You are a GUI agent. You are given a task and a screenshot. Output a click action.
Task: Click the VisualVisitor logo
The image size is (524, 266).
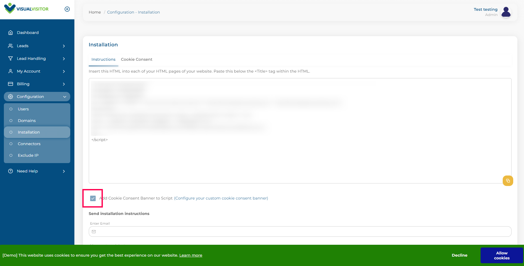click(26, 8)
